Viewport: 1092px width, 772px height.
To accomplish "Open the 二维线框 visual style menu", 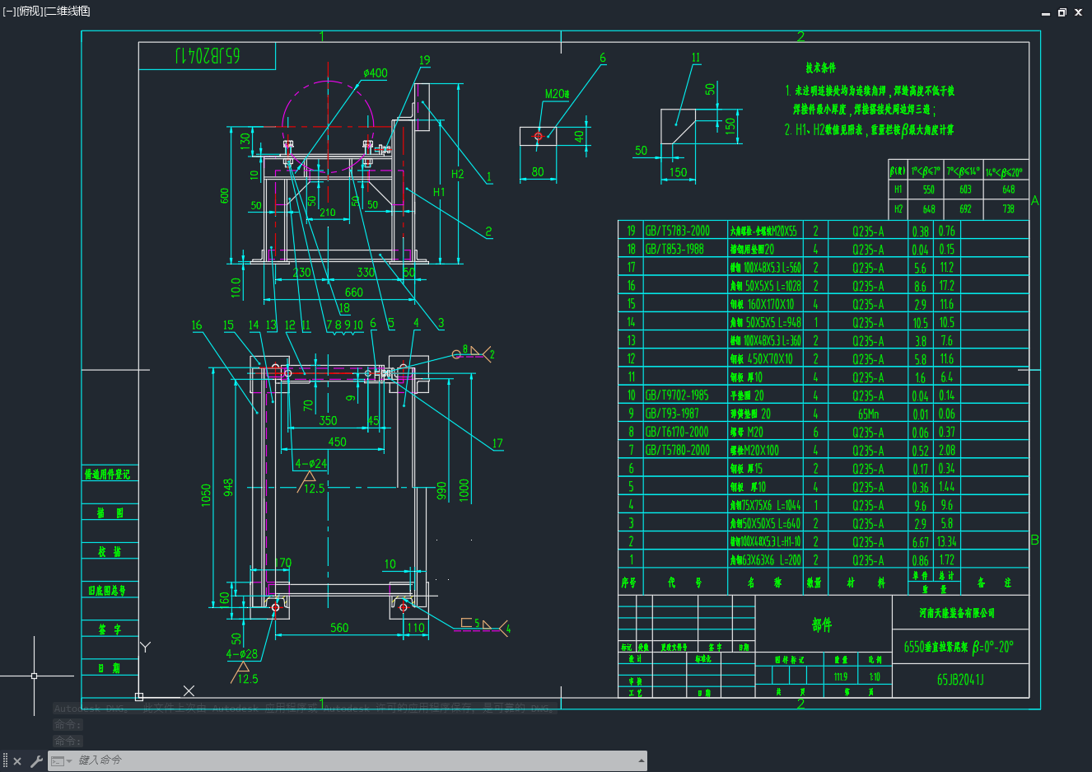I will point(67,11).
